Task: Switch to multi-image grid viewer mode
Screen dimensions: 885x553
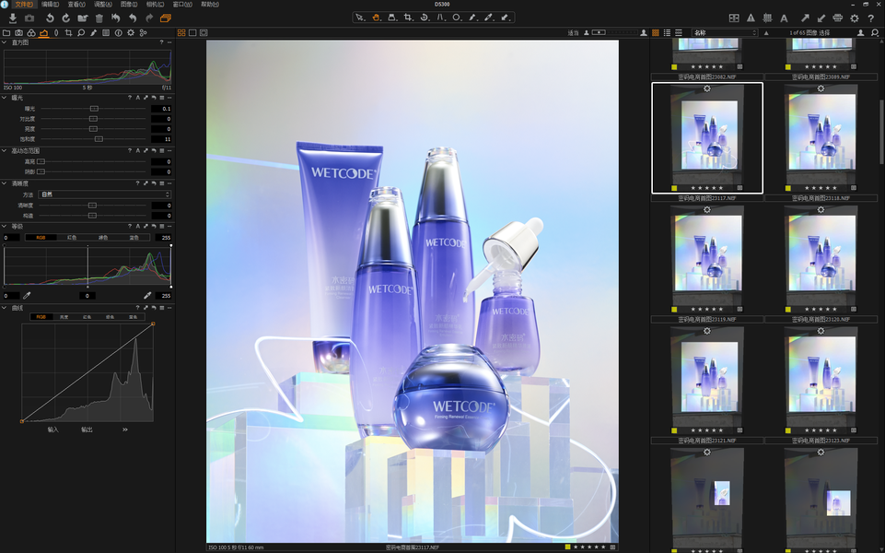Action: (x=181, y=33)
